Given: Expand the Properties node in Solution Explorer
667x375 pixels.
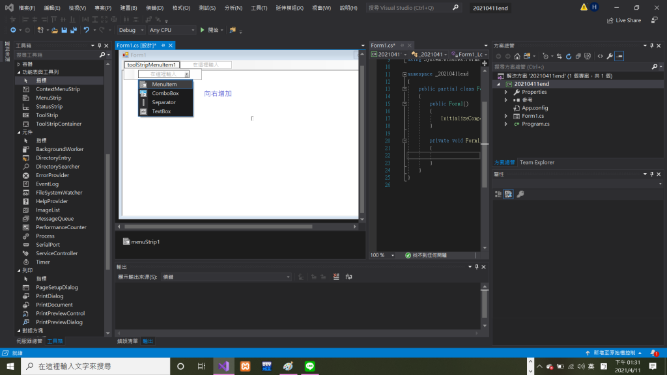Looking at the screenshot, I should coord(505,92).
